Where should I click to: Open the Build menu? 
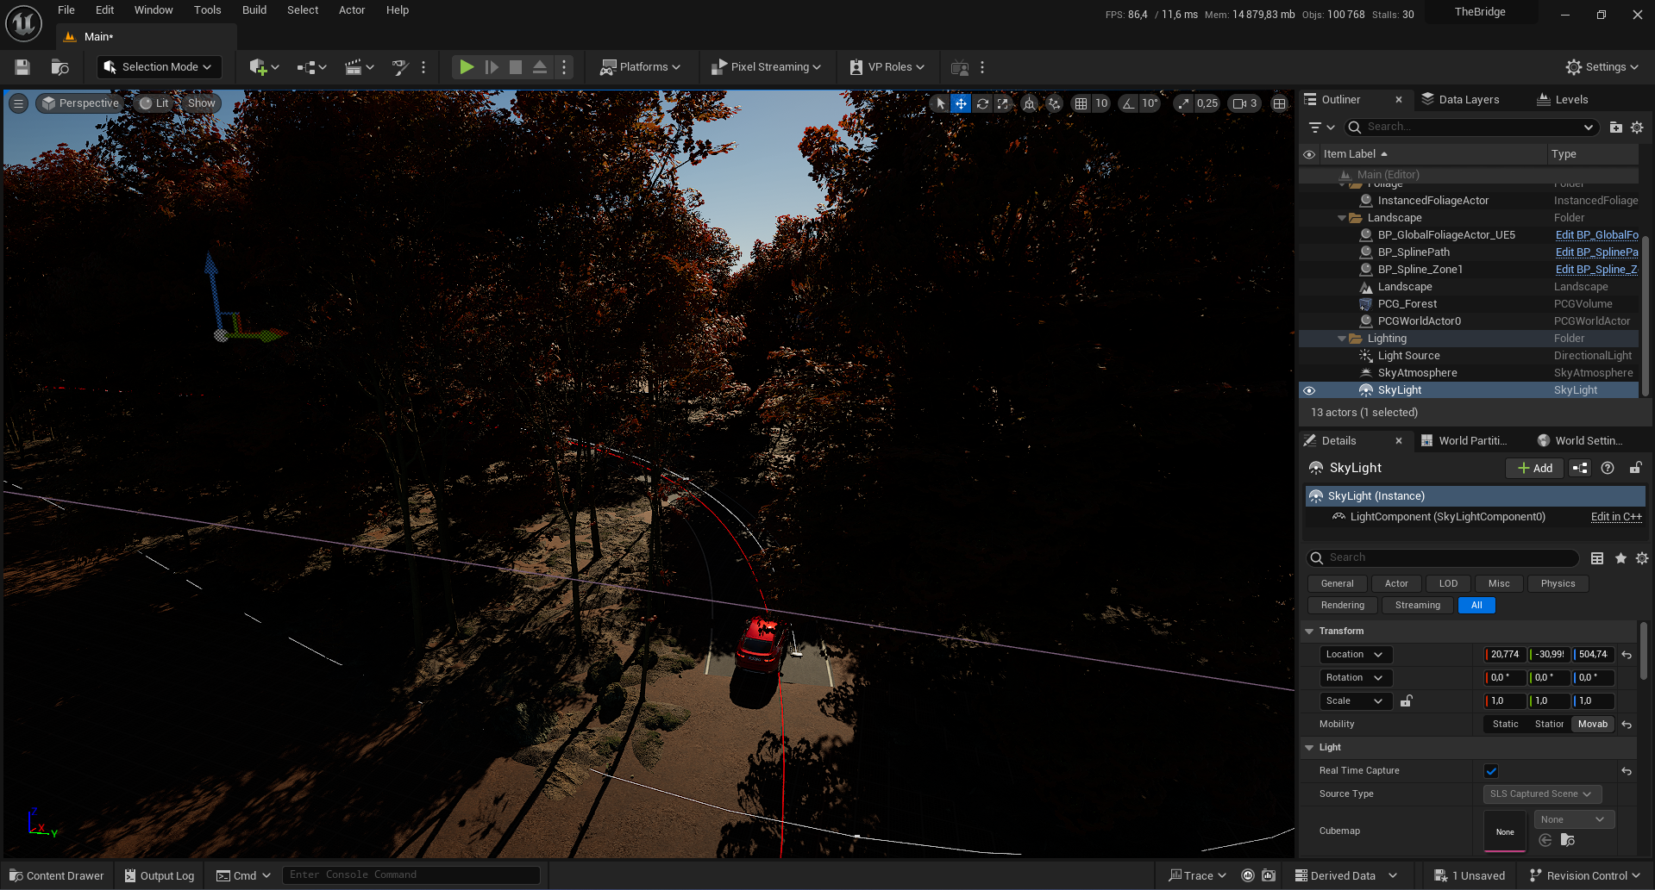[254, 10]
